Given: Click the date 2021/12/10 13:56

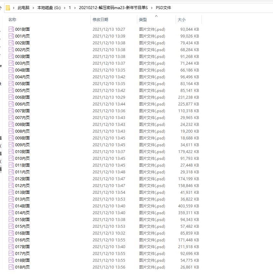Looking at the screenshot, I should coord(109,267).
